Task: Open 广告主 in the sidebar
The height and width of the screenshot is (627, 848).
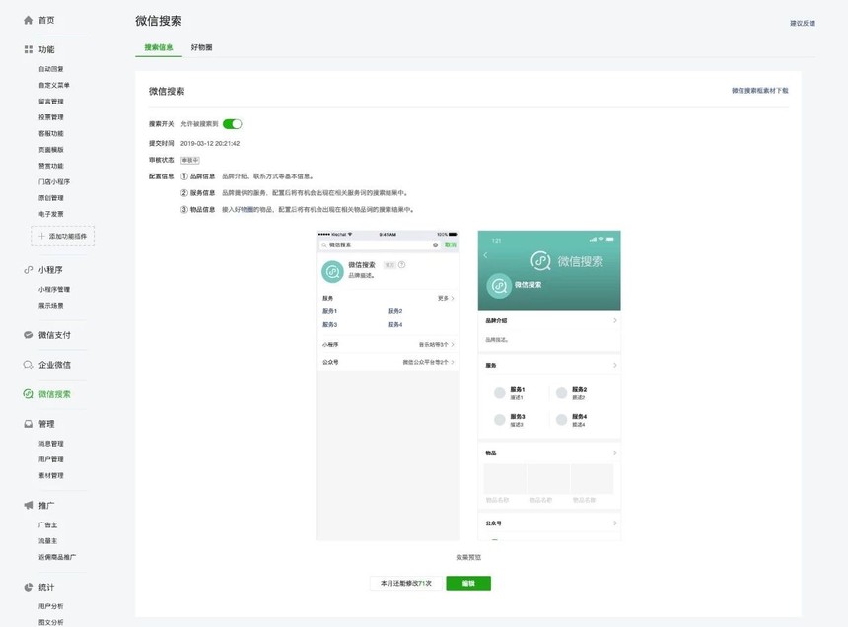Action: point(47,524)
